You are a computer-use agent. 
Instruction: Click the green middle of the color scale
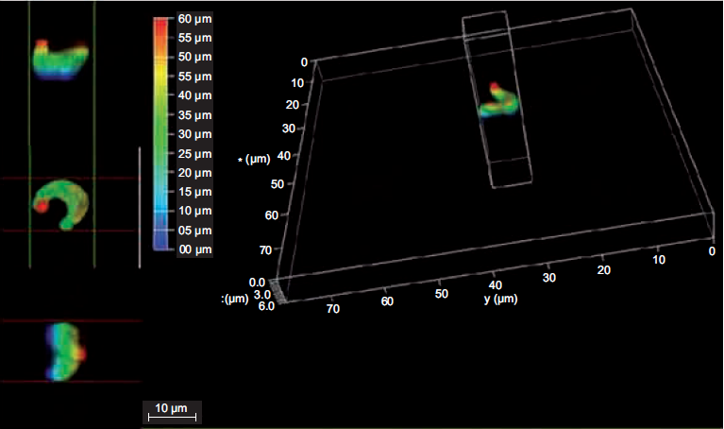(163, 132)
